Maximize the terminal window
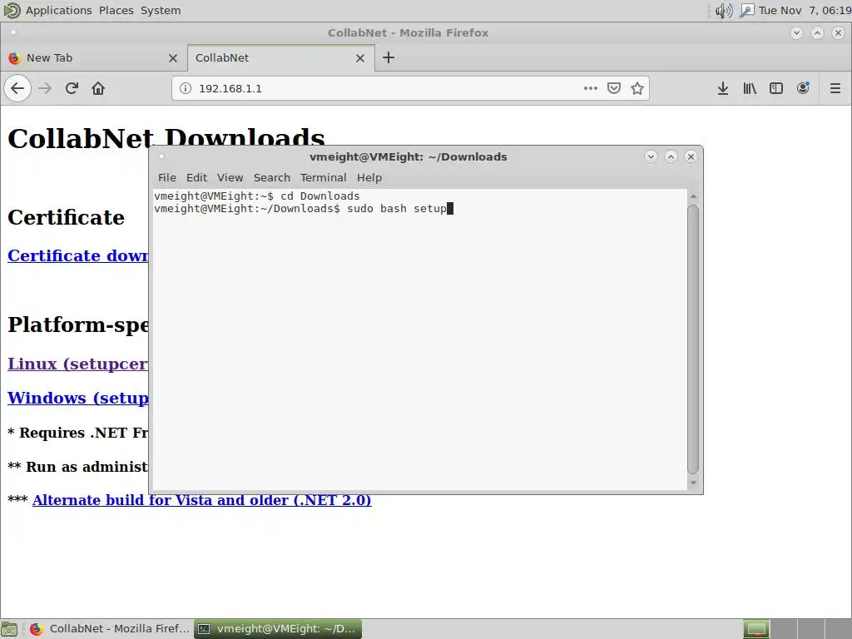 [x=671, y=156]
